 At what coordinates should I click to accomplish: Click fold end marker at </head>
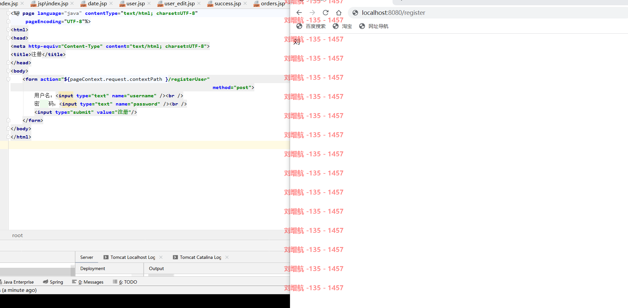click(x=8, y=63)
